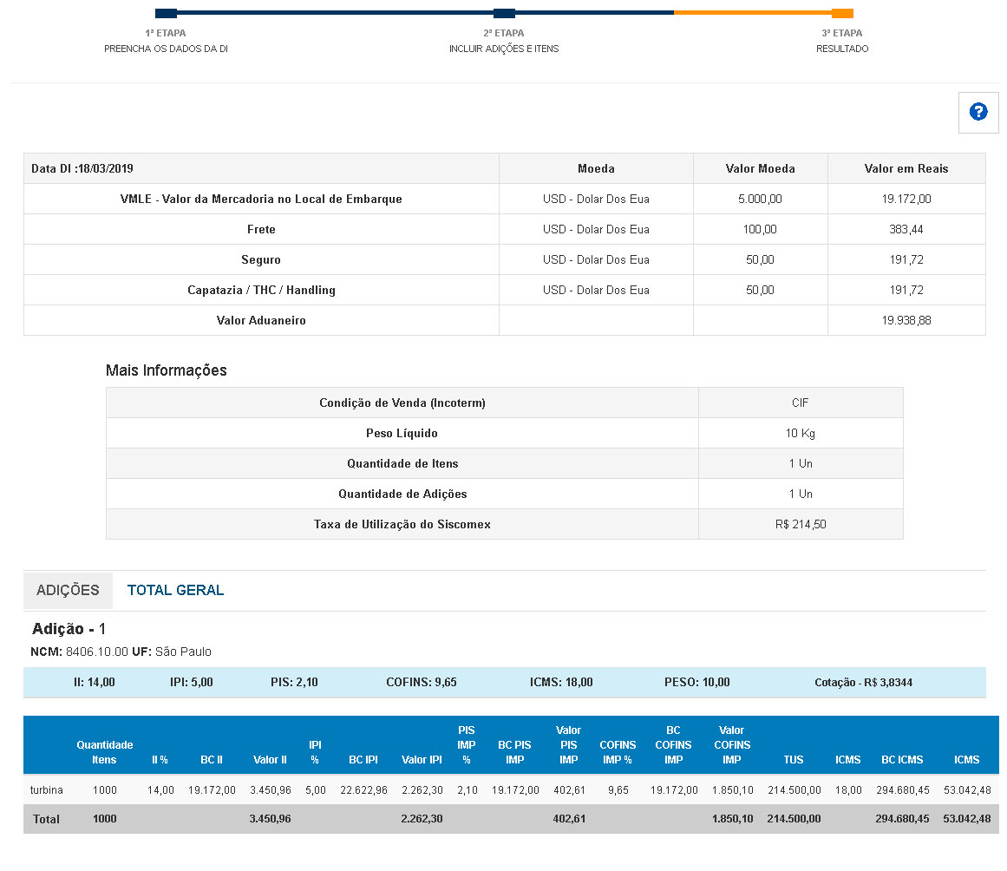Click the Valor em Reais column header
1007x871 pixels.
(x=906, y=168)
